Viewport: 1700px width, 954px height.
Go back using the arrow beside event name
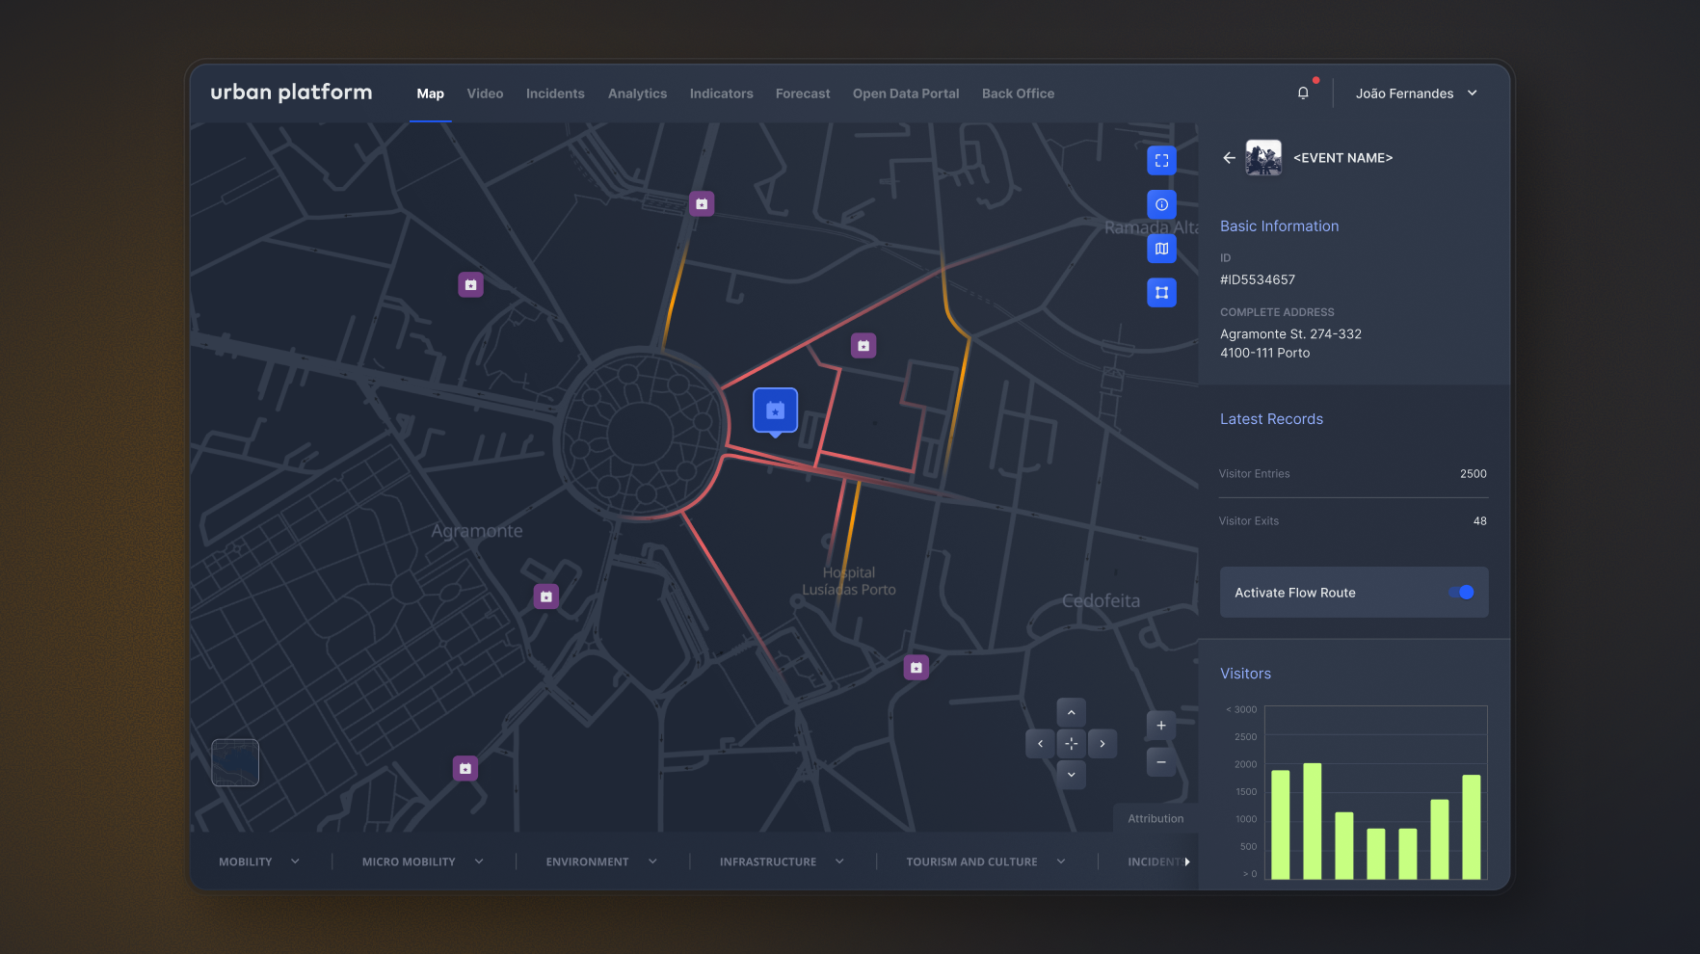tap(1229, 158)
